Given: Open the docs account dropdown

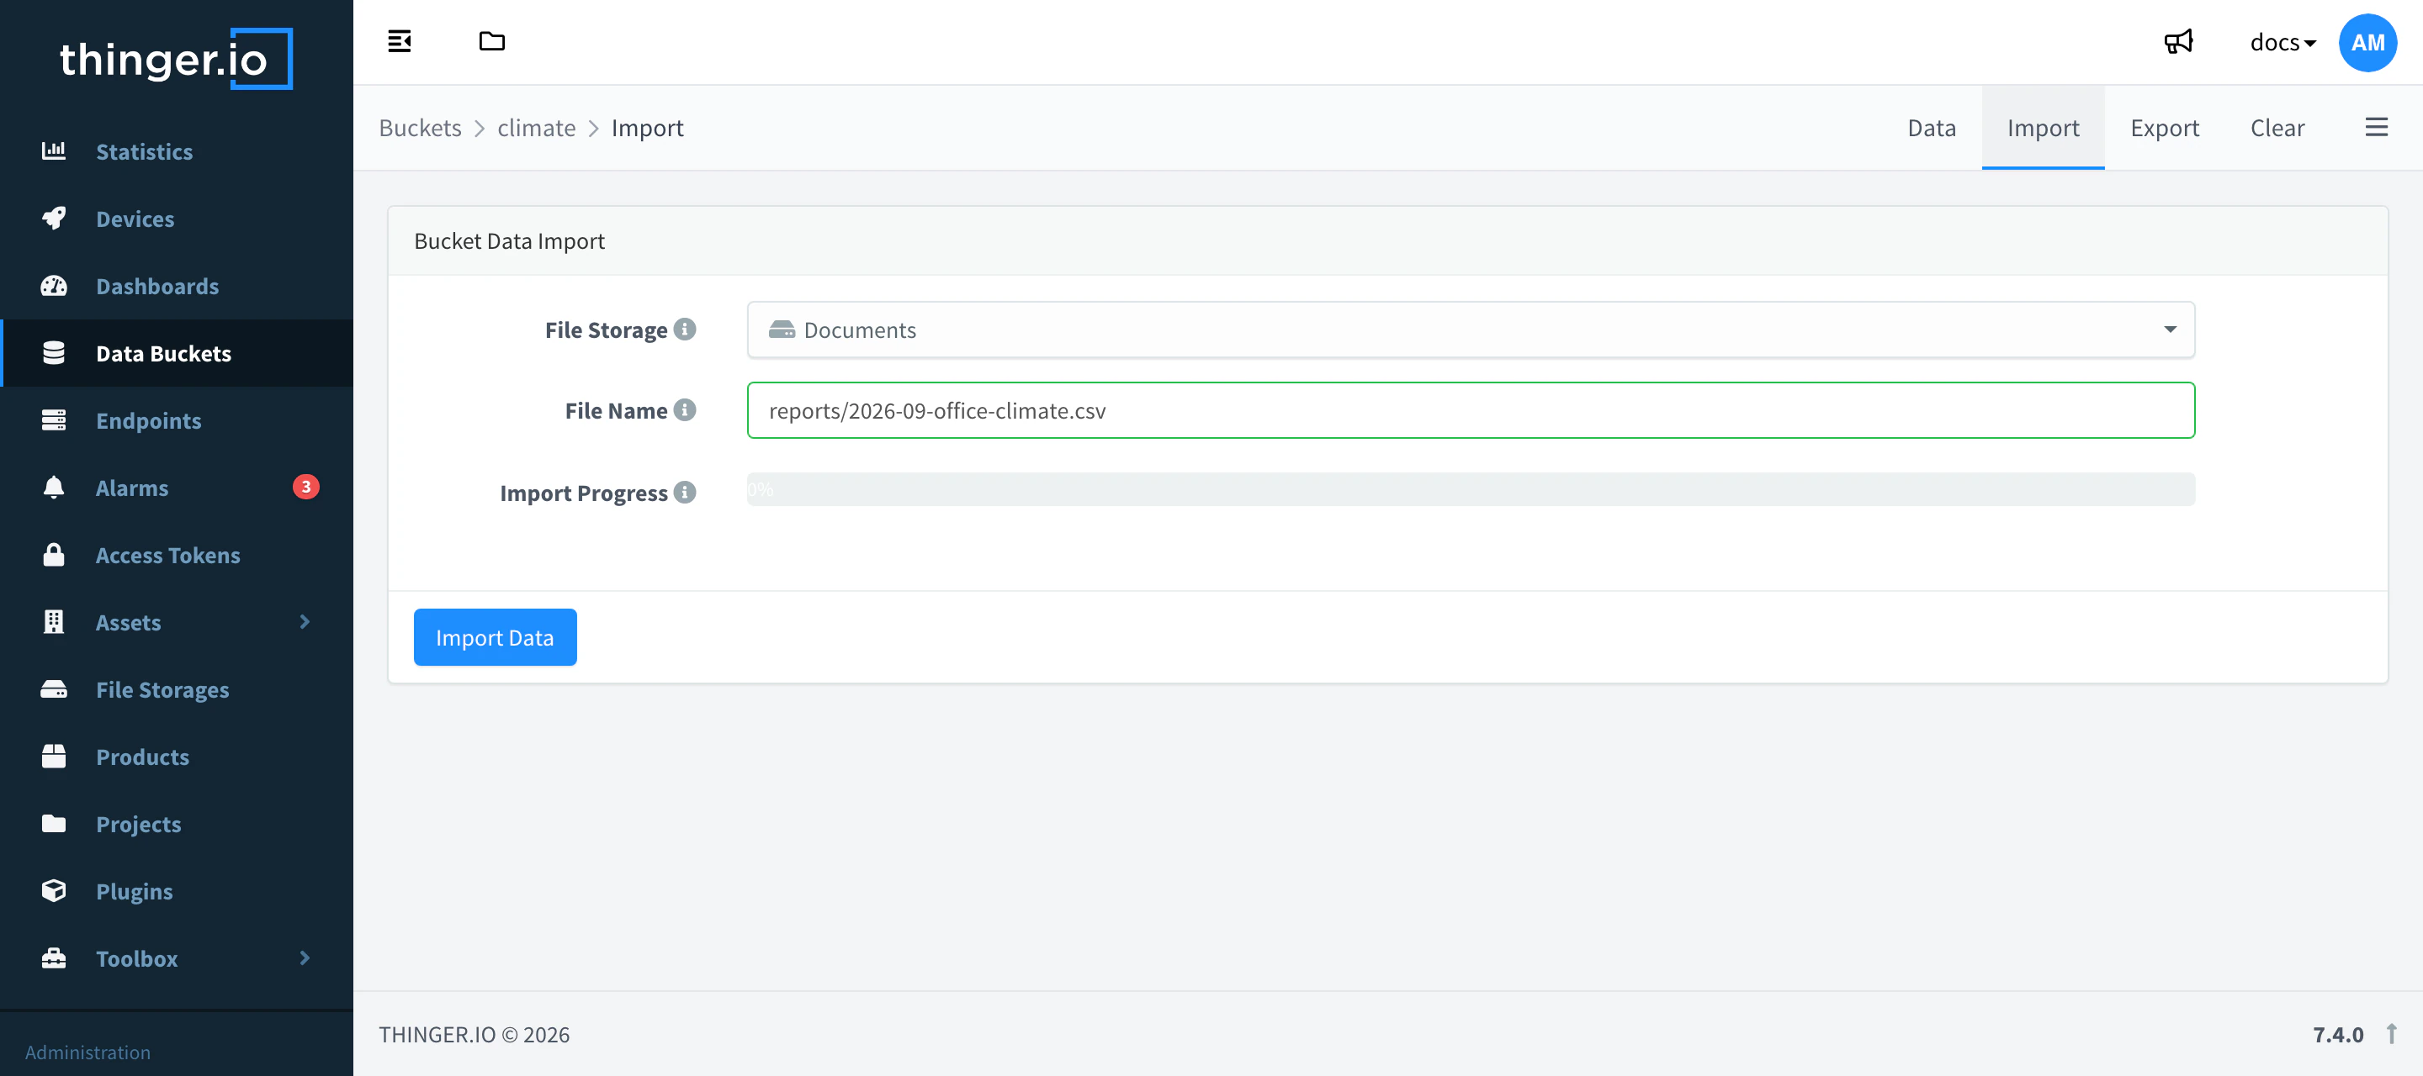Looking at the screenshot, I should pyautogui.click(x=2282, y=42).
